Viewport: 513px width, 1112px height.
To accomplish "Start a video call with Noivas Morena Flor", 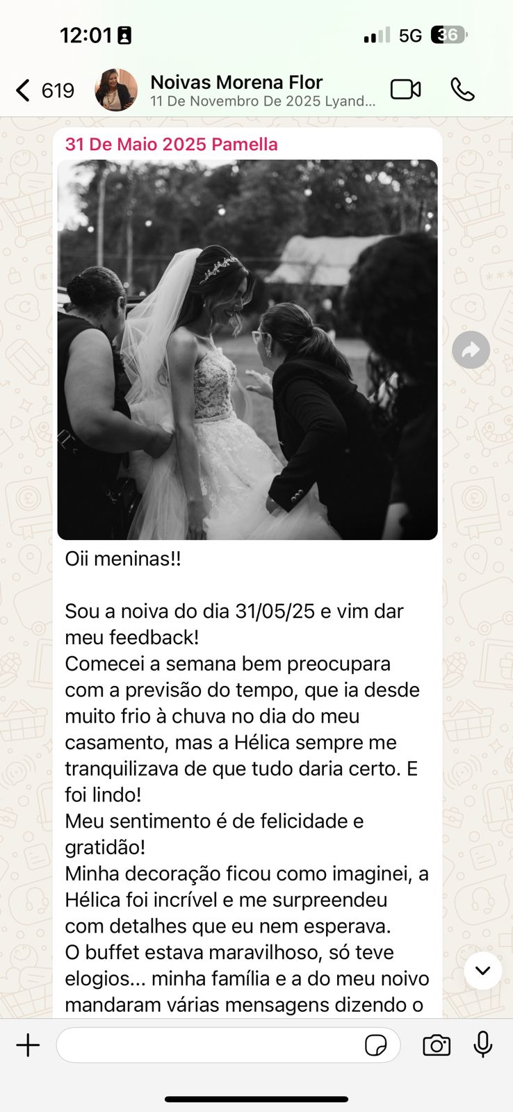I will tap(405, 90).
